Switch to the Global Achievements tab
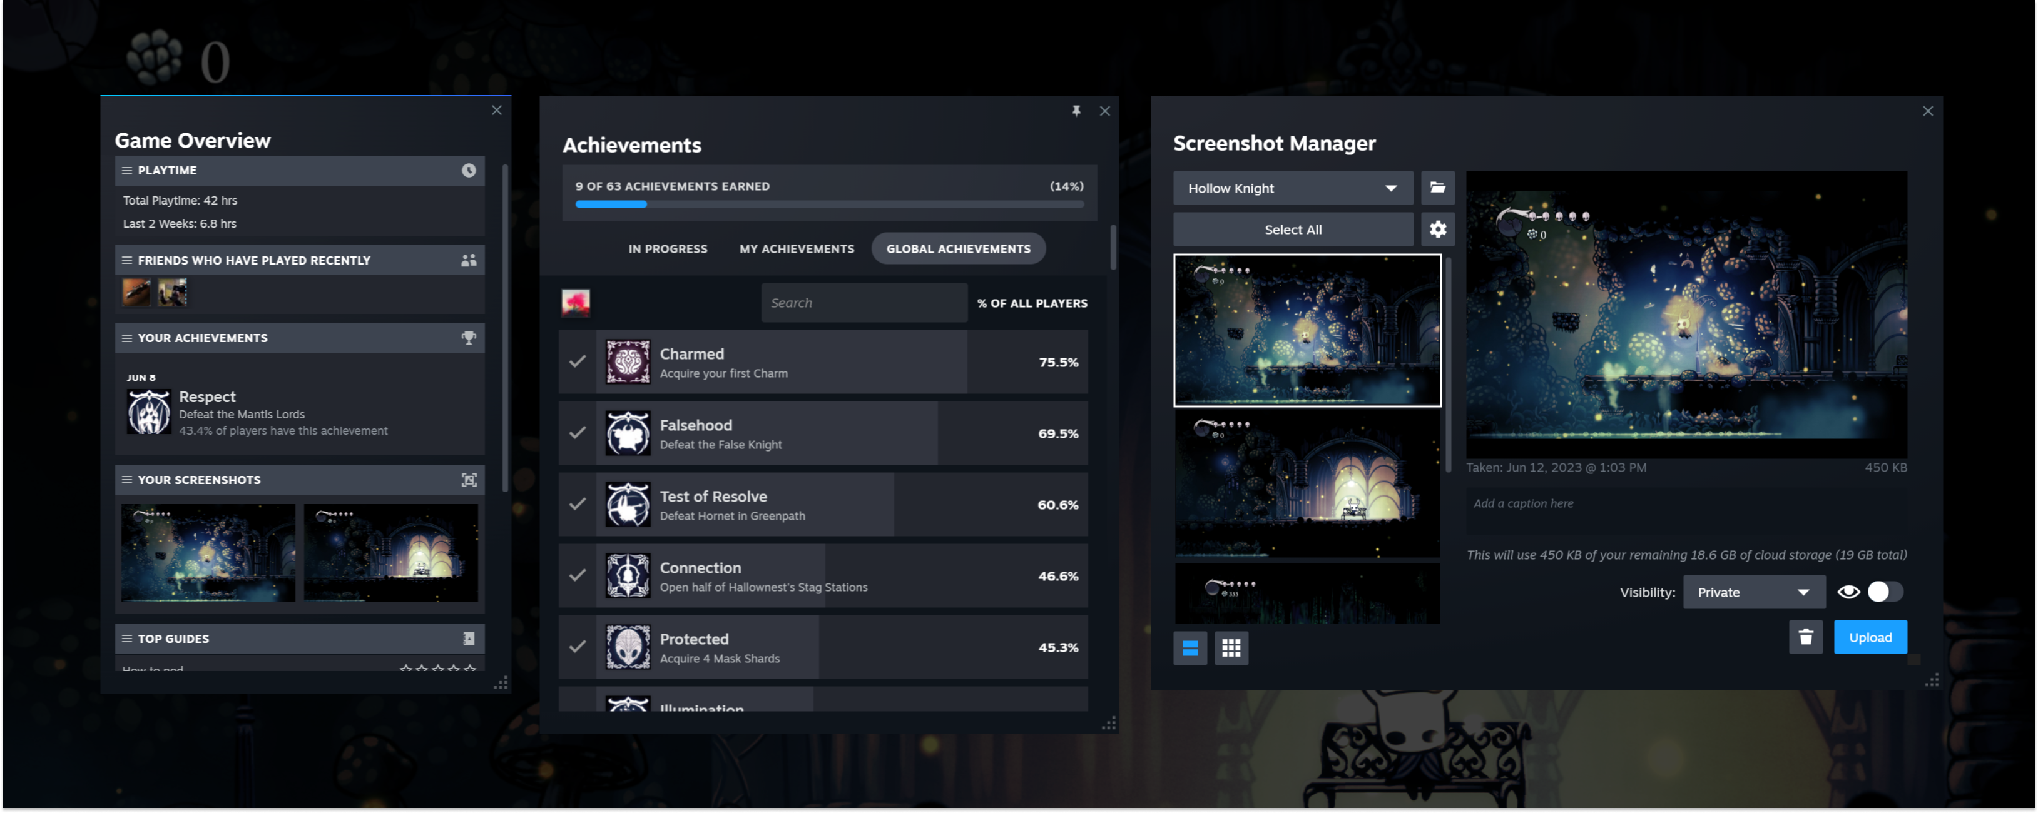The image size is (2038, 813). click(958, 248)
